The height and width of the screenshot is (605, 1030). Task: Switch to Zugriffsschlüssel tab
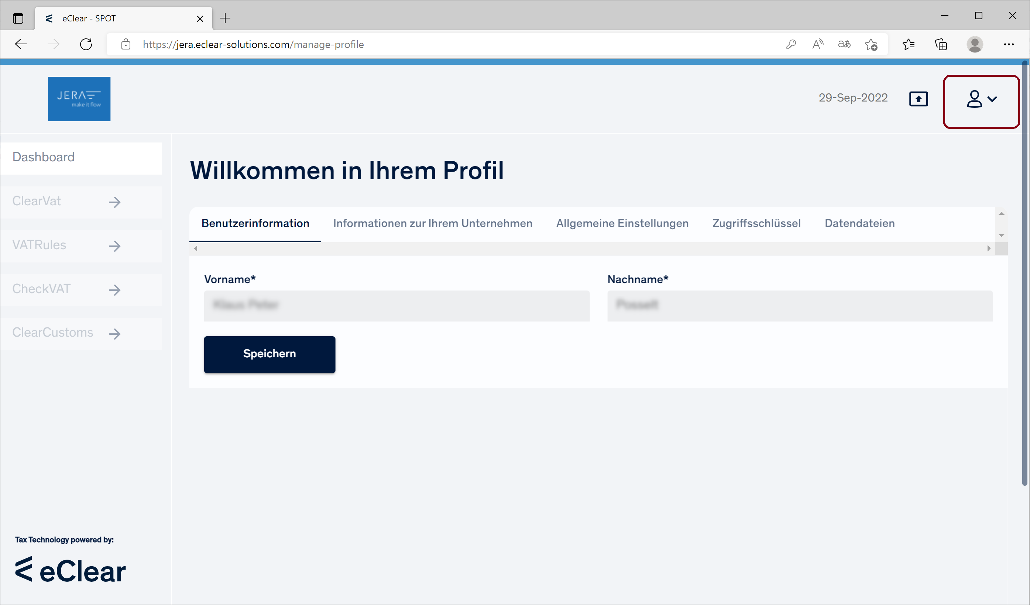[756, 223]
